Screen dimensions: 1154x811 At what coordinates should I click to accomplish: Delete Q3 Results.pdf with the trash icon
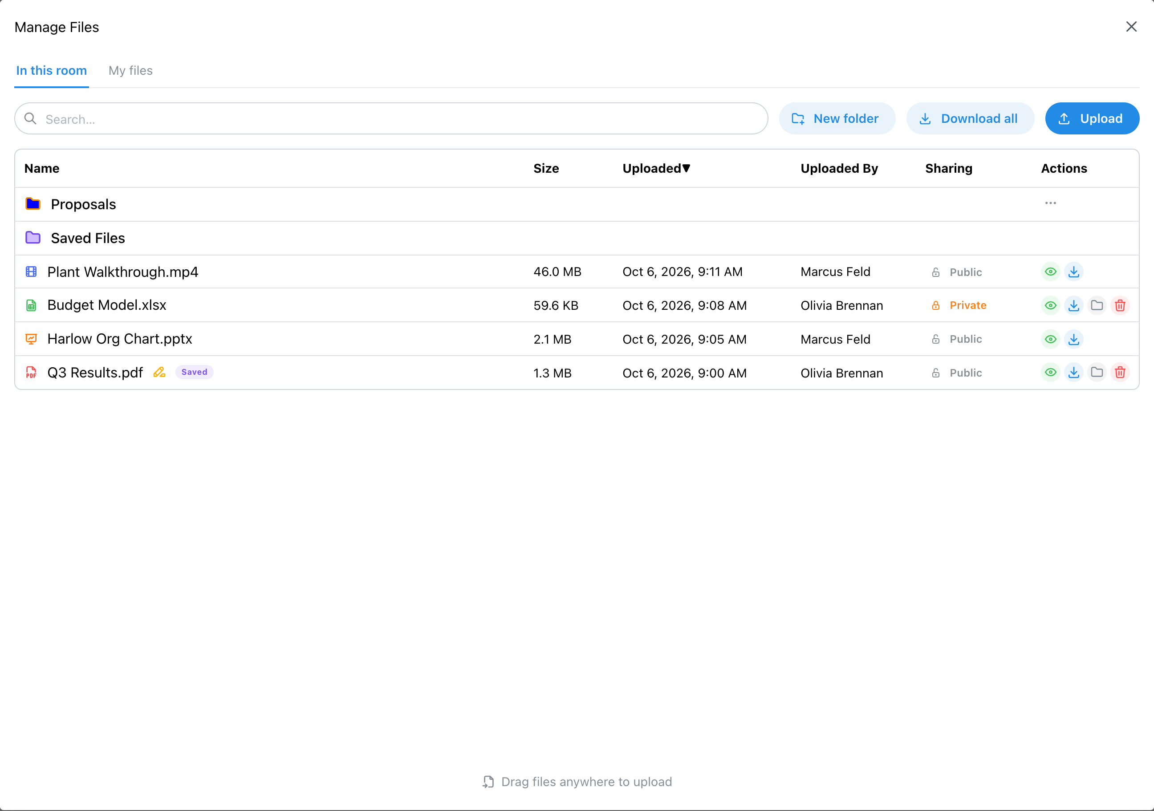point(1120,372)
